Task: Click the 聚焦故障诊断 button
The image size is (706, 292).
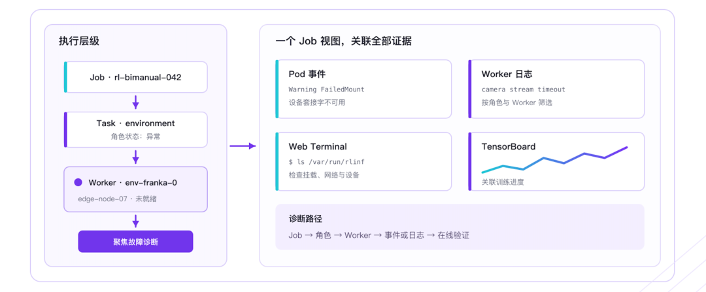Action: click(x=135, y=242)
